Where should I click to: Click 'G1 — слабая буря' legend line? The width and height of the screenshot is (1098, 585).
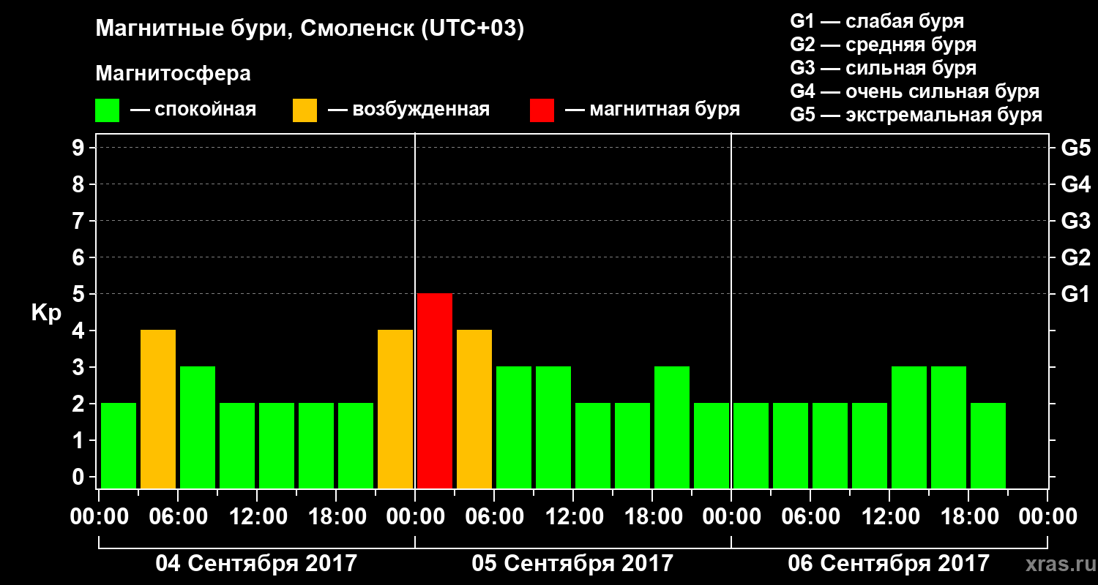[877, 21]
